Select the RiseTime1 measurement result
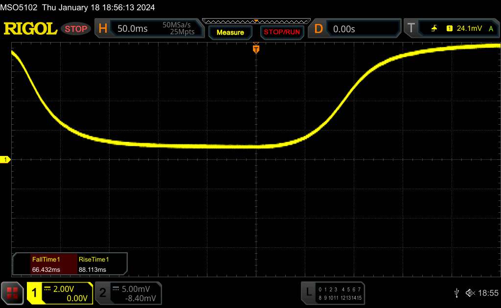Viewport: 501px width, 308px height. coord(93,264)
